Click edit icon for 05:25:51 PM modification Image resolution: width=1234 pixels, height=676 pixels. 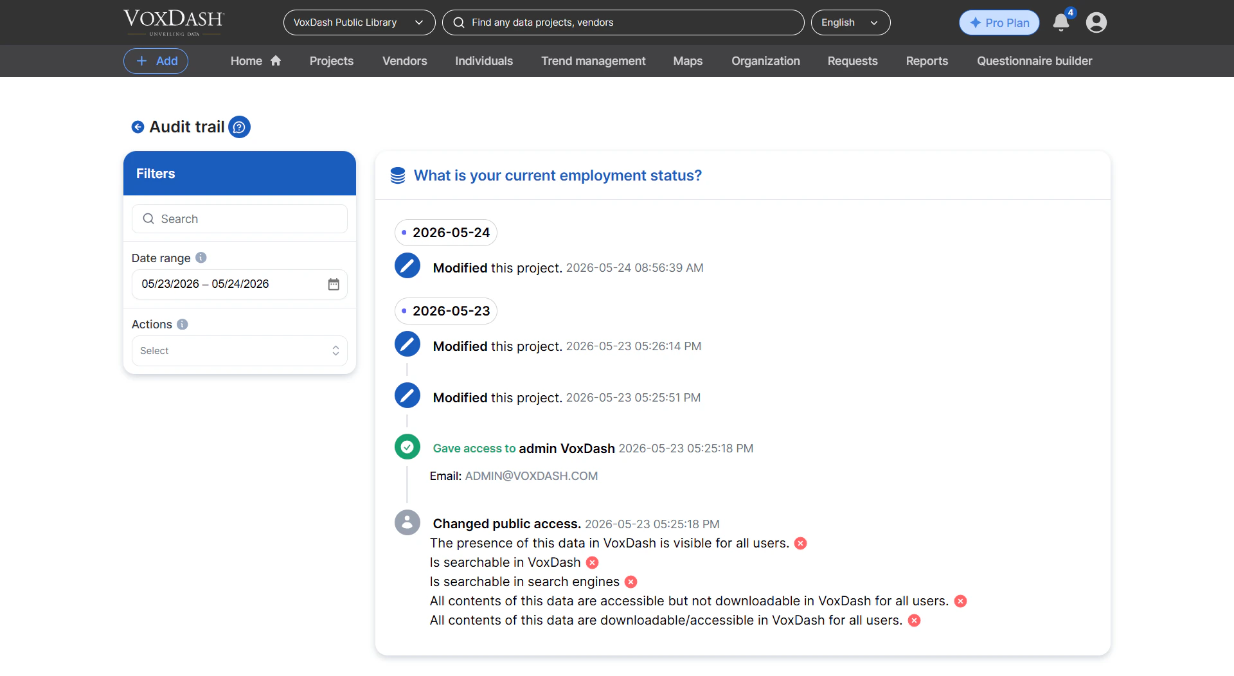tap(407, 396)
